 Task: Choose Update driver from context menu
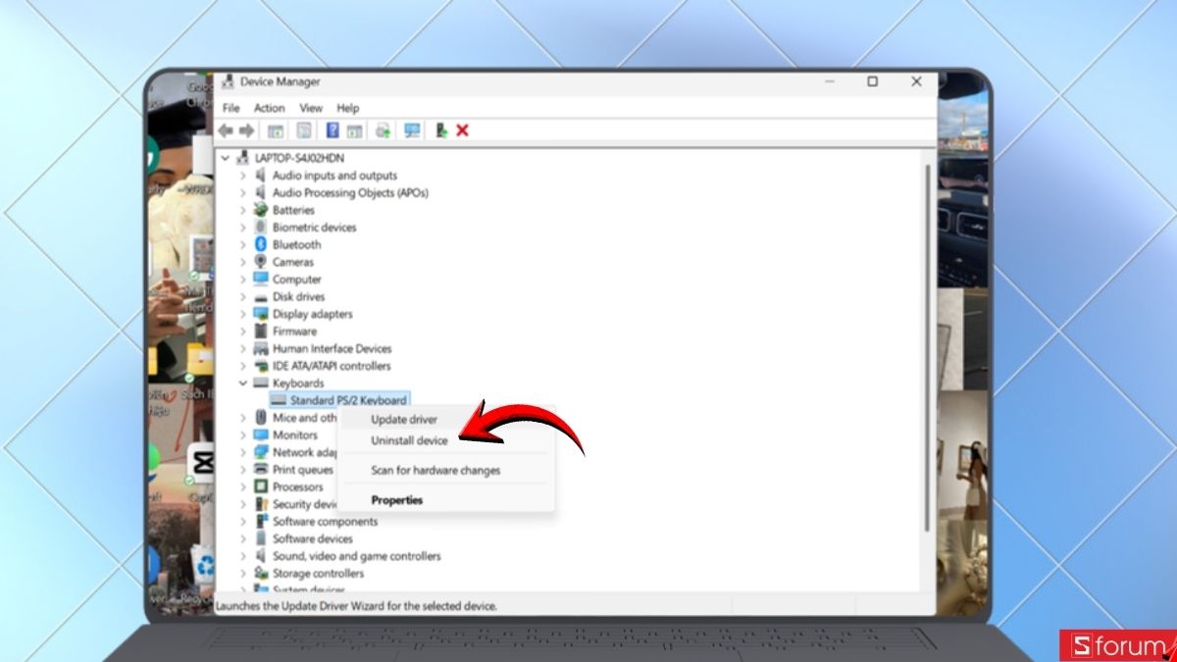coord(446,420)
